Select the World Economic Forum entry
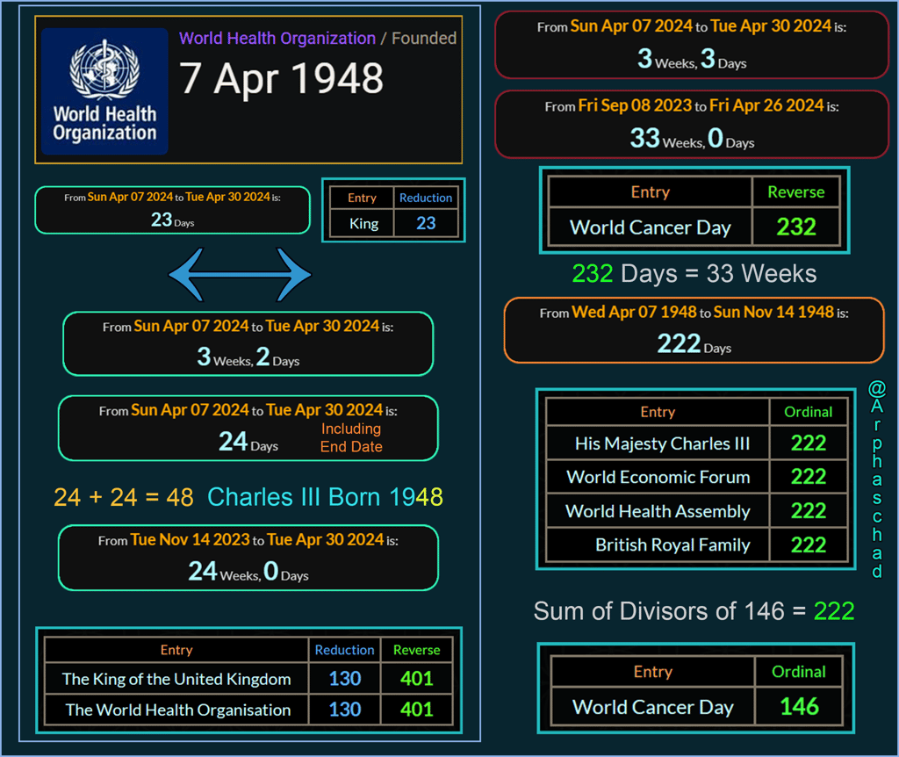 (x=658, y=477)
